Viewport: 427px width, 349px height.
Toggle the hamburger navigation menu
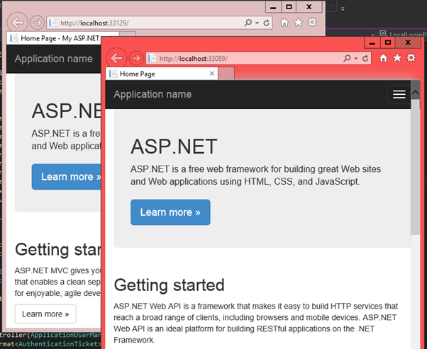pyautogui.click(x=399, y=94)
